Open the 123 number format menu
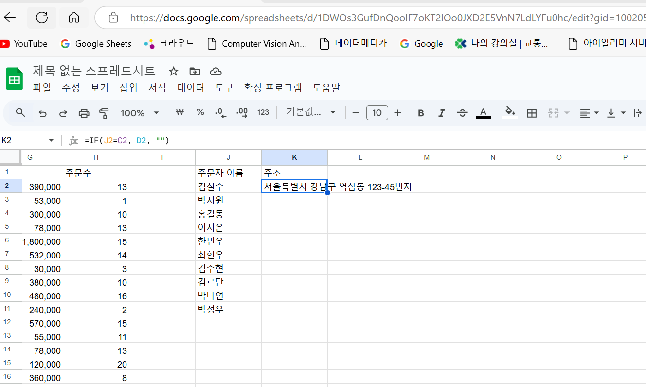This screenshot has width=646, height=387. (x=263, y=112)
